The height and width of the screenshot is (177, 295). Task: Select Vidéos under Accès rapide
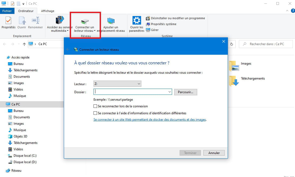tap(15, 89)
